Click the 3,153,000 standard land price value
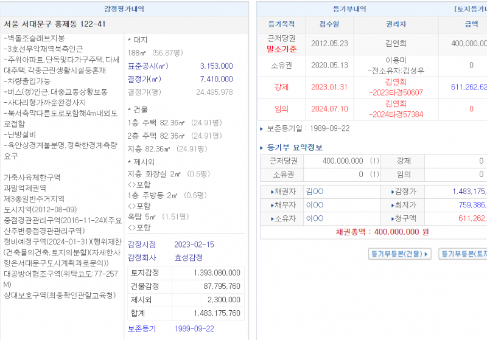 pyautogui.click(x=217, y=66)
